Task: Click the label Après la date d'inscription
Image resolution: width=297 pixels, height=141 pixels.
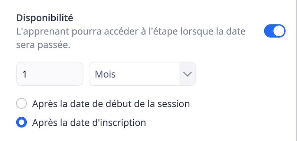Action: 89,123
